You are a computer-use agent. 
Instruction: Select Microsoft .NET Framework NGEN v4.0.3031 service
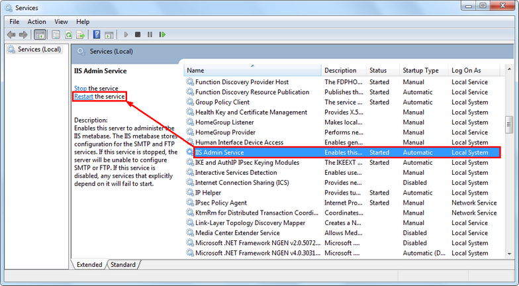258,253
